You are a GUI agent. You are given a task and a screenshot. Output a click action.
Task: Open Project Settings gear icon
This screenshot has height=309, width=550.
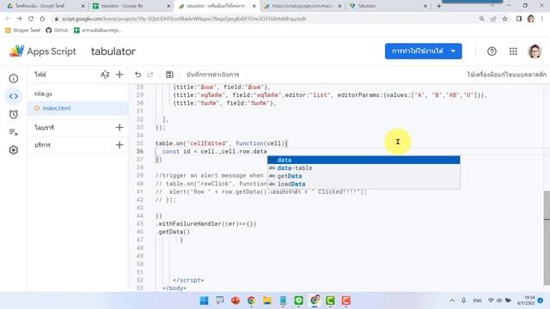(x=14, y=150)
